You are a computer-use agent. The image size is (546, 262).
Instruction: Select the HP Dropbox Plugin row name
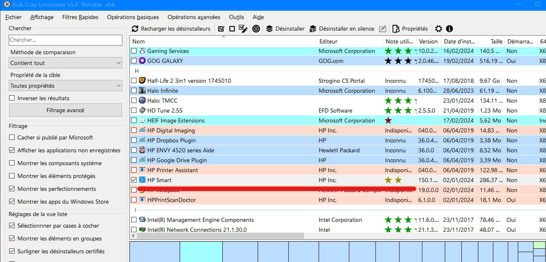coord(171,140)
